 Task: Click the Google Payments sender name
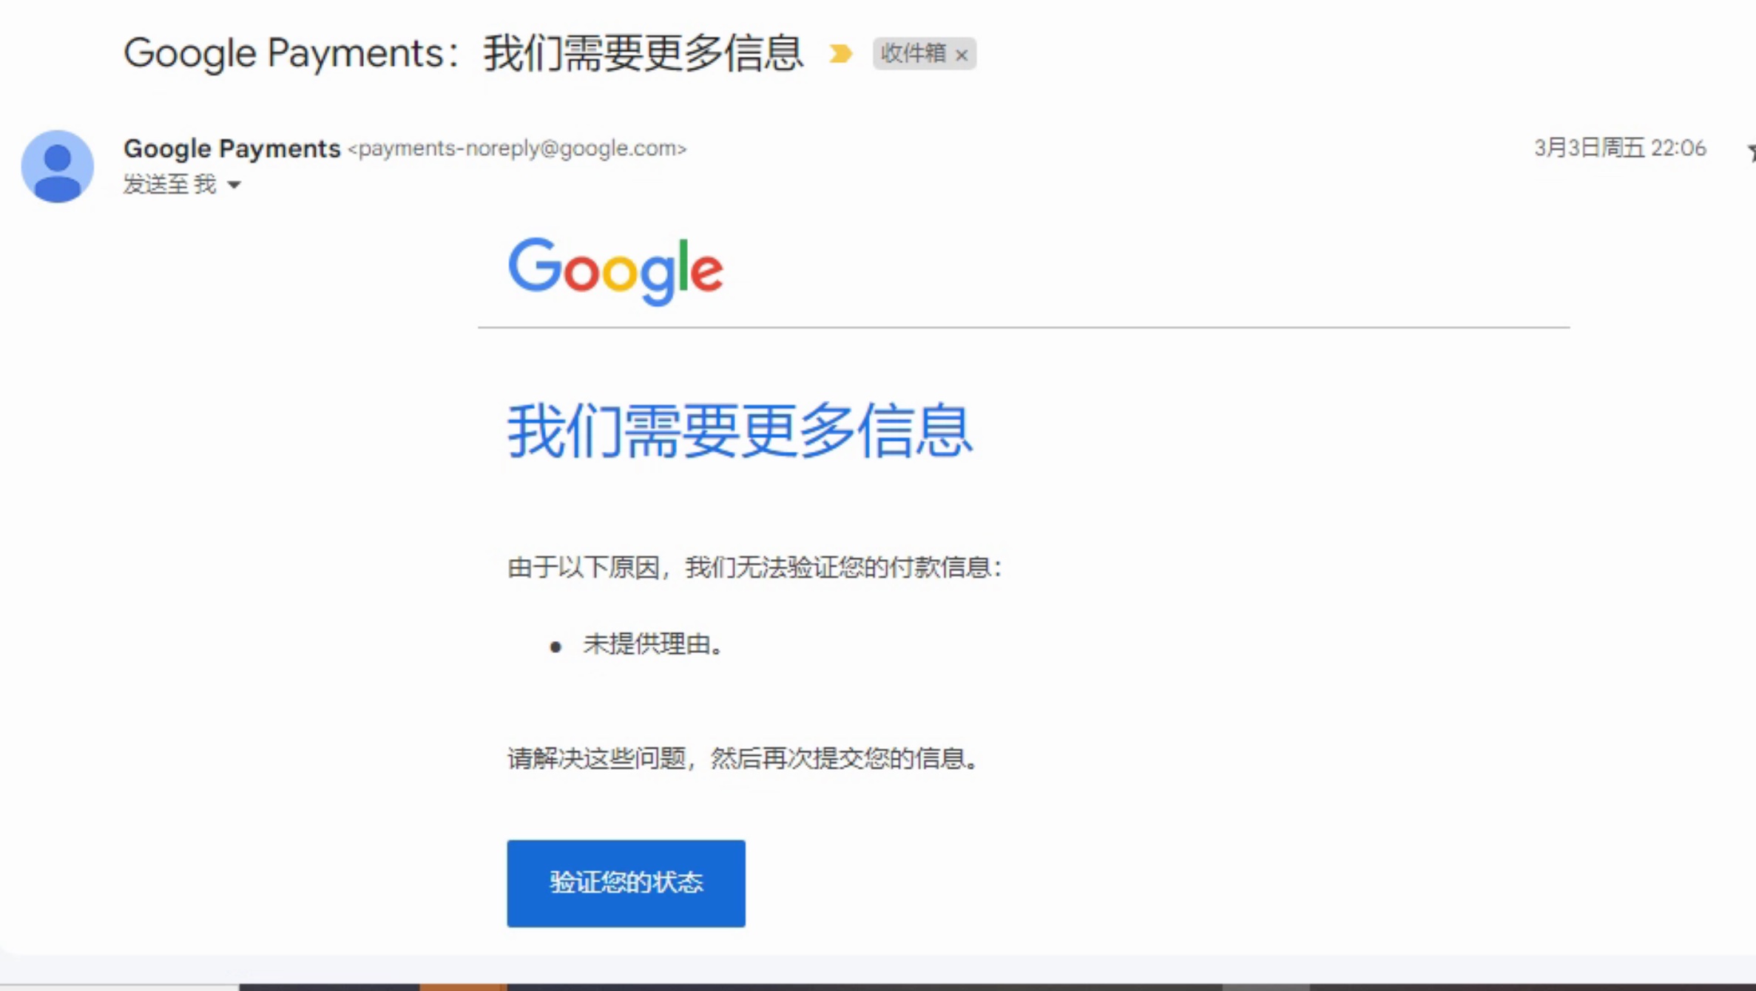coord(232,148)
